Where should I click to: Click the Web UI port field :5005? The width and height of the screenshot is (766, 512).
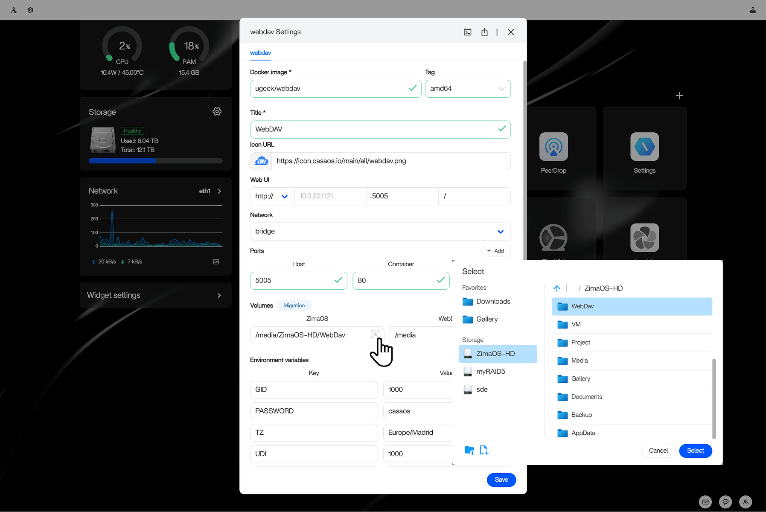[x=402, y=196]
